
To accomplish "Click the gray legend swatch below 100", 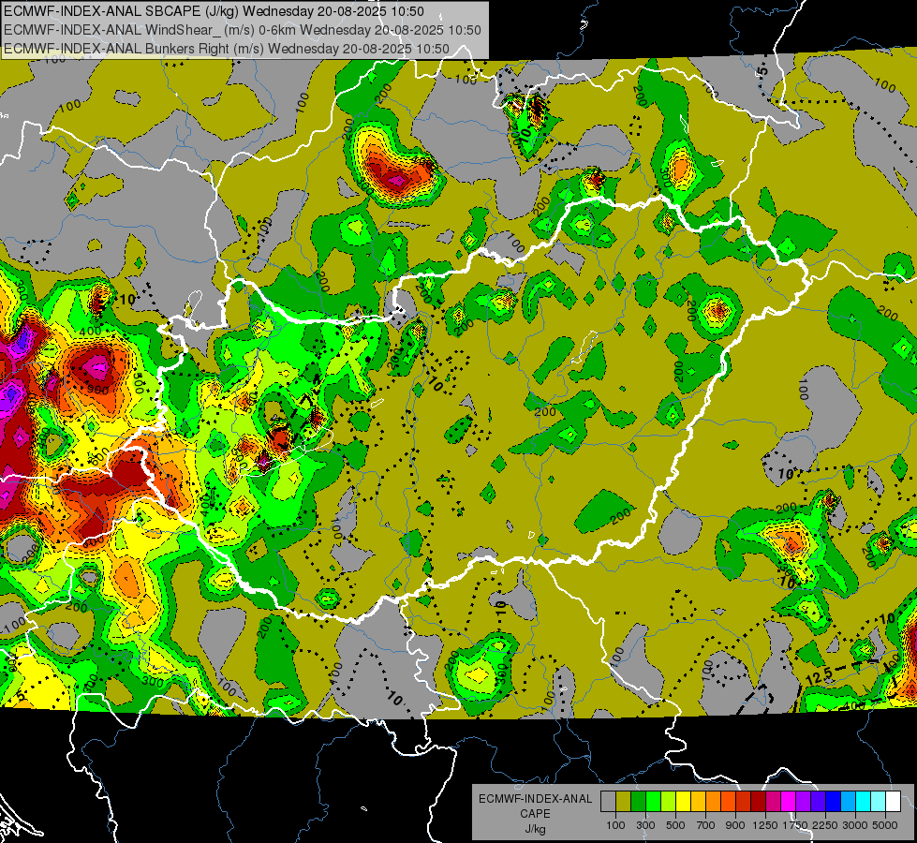I will point(608,802).
